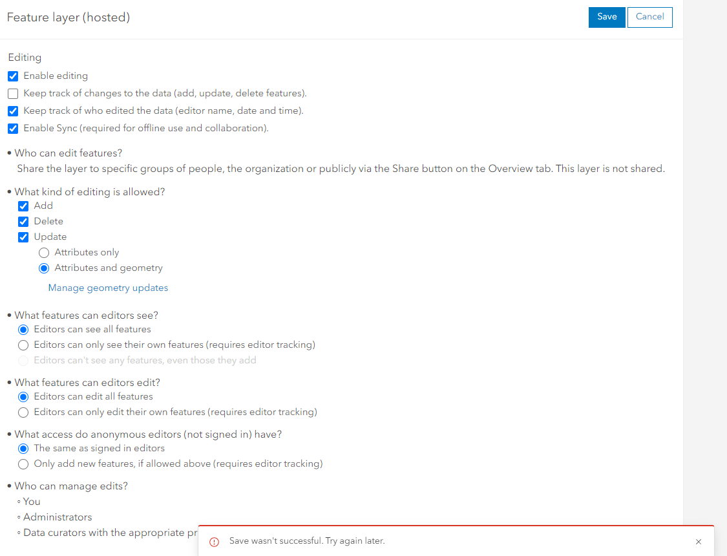Select The same as signed in editors
Image resolution: width=727 pixels, height=556 pixels.
tap(23, 449)
